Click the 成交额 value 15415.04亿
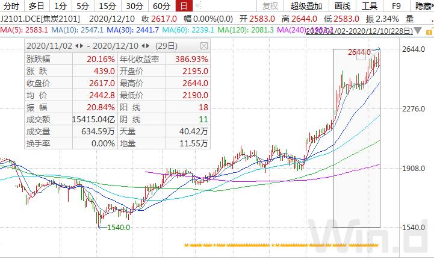The height and width of the screenshot is (259, 434). point(93,119)
